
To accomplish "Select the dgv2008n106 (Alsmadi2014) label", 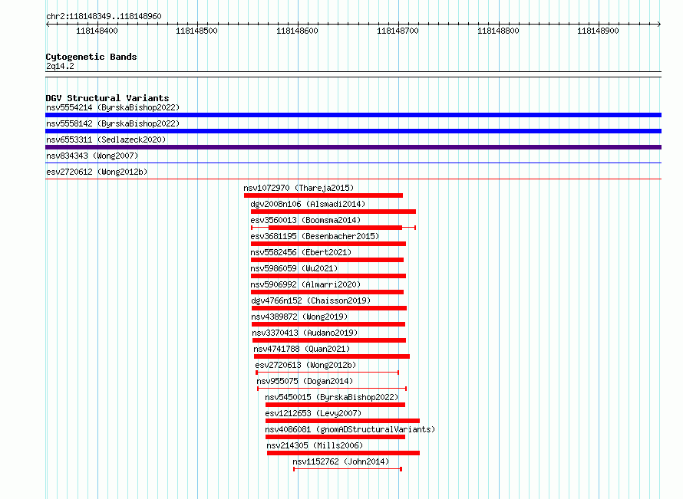I will (308, 204).
